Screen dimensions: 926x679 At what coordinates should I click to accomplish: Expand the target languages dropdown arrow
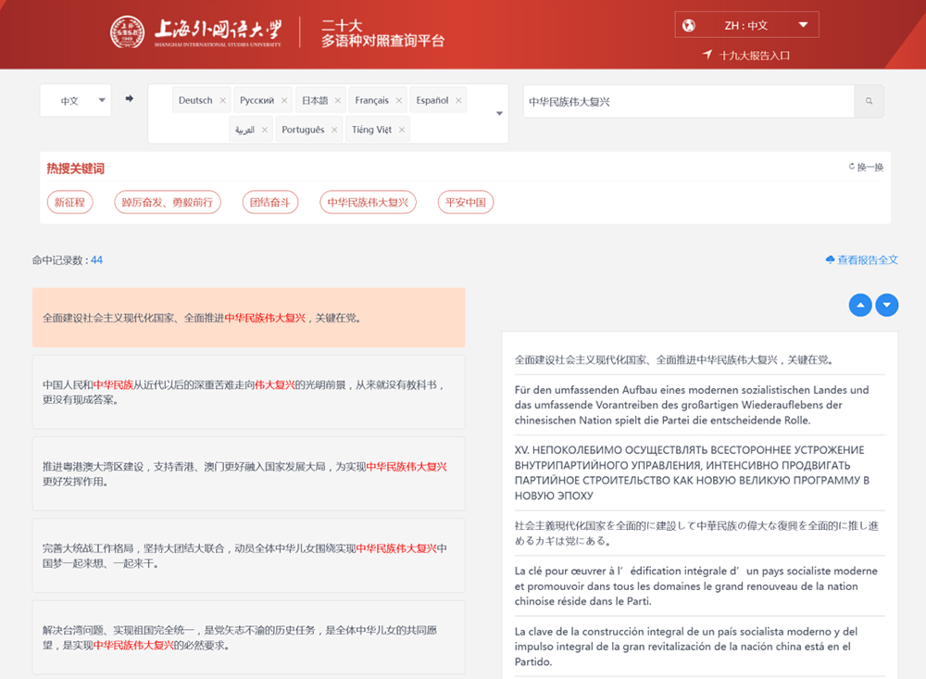click(x=499, y=114)
